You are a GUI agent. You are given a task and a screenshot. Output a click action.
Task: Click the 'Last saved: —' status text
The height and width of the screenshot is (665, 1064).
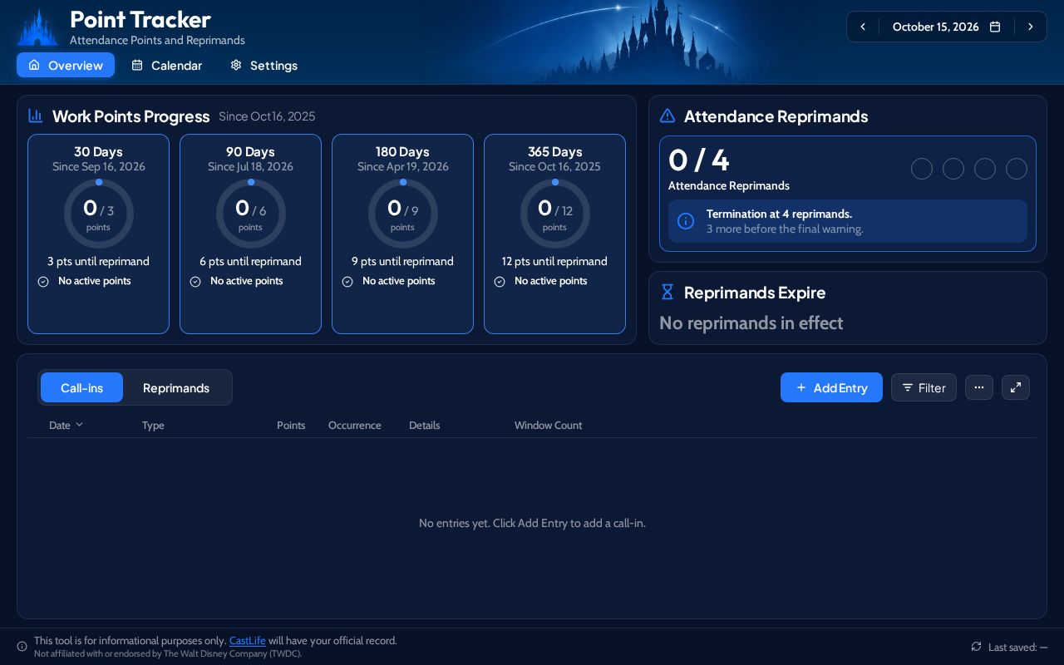[x=1018, y=647]
